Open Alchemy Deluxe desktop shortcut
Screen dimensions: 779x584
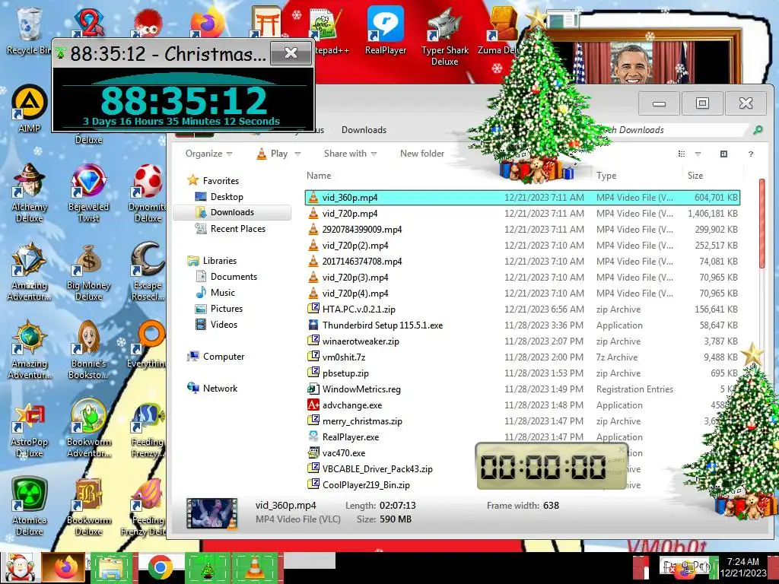point(29,192)
